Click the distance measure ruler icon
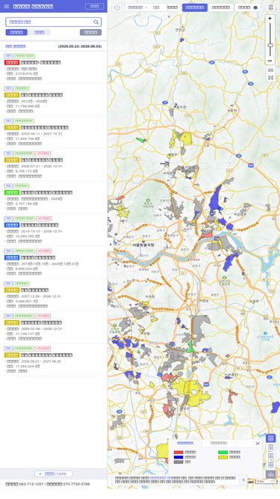Image resolution: width=280 pixels, height=499 pixels. click(x=270, y=70)
